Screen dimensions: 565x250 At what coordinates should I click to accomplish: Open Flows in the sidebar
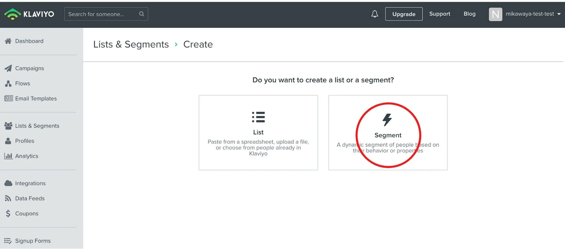(23, 84)
